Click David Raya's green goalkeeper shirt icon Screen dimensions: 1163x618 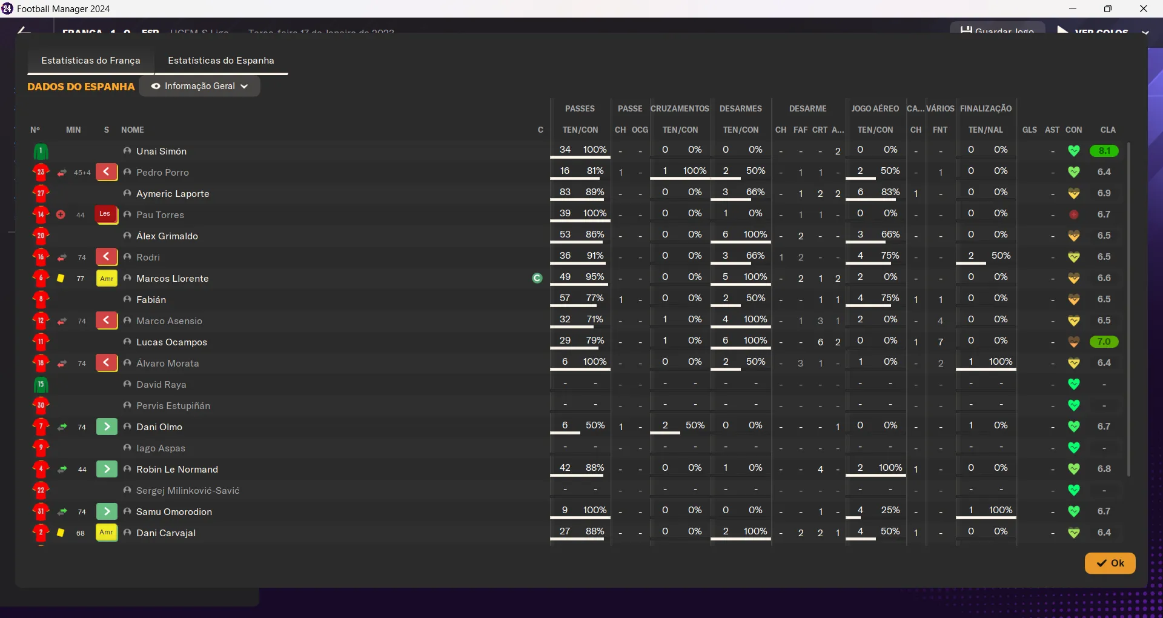41,385
